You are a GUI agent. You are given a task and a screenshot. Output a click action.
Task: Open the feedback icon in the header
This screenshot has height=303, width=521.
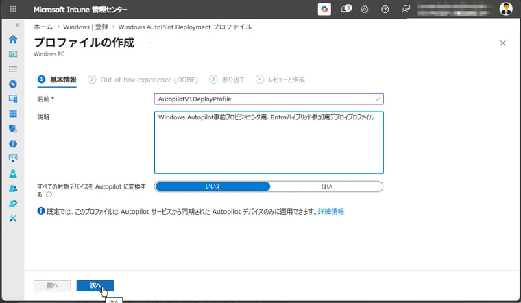pyautogui.click(x=405, y=10)
